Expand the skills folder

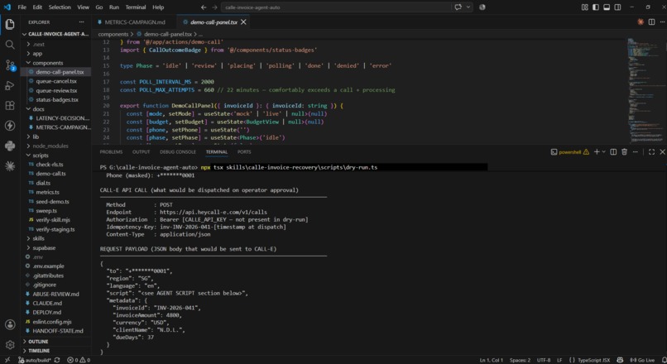[x=55, y=238]
